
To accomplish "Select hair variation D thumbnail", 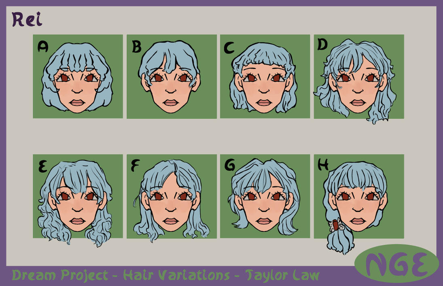I will click(x=359, y=76).
